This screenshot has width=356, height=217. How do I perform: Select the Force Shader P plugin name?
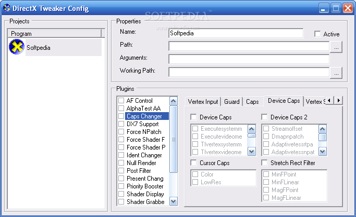click(146, 147)
